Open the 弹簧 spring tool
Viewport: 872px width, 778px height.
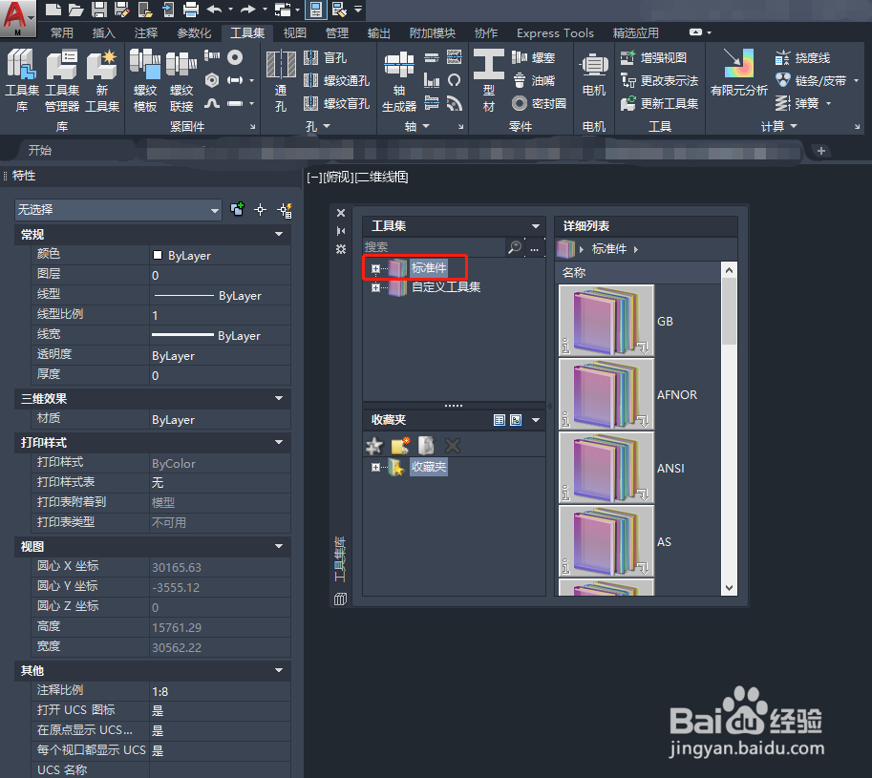tap(798, 103)
